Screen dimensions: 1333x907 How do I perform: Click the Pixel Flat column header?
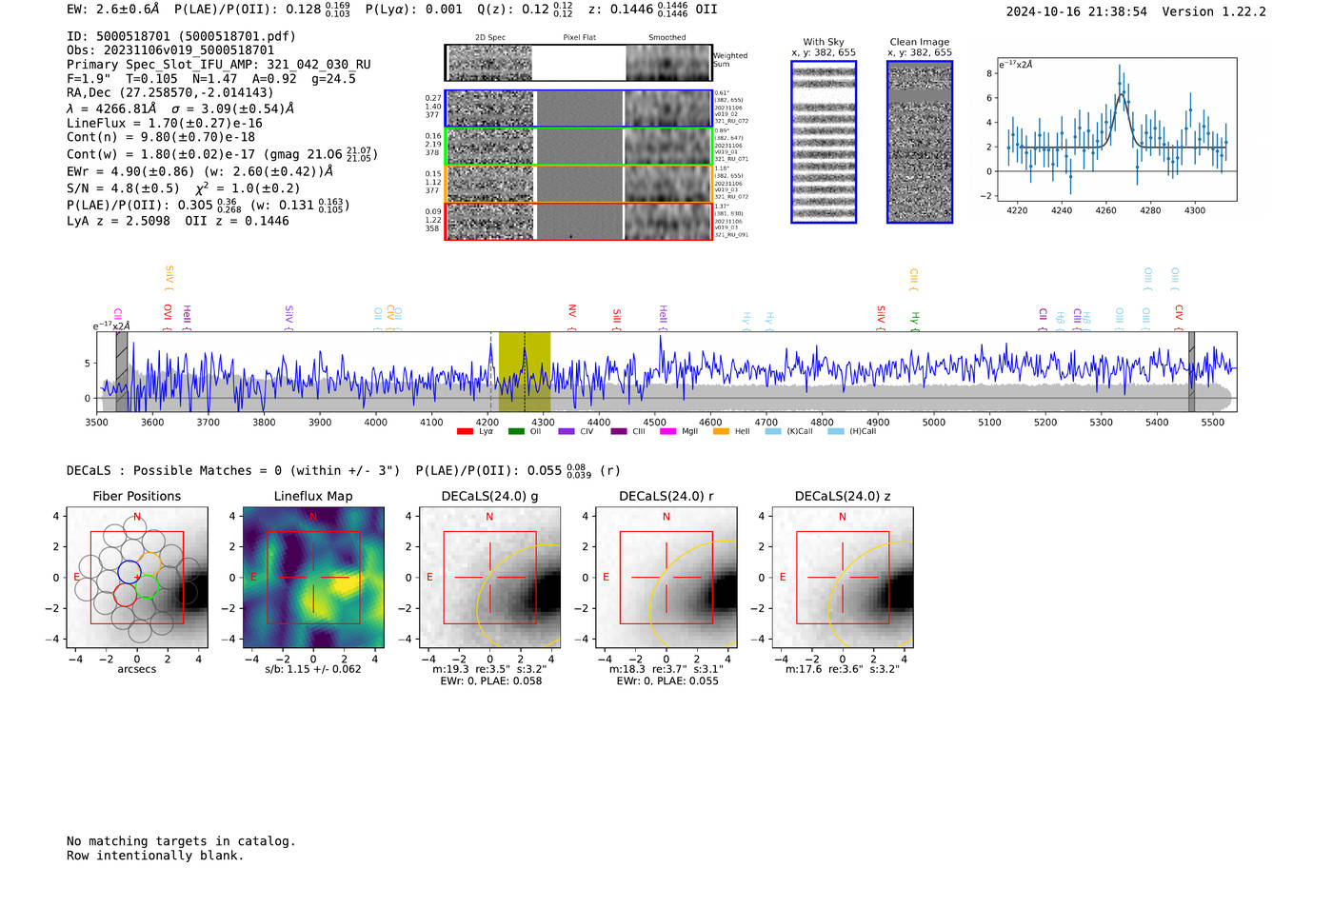[x=579, y=37]
